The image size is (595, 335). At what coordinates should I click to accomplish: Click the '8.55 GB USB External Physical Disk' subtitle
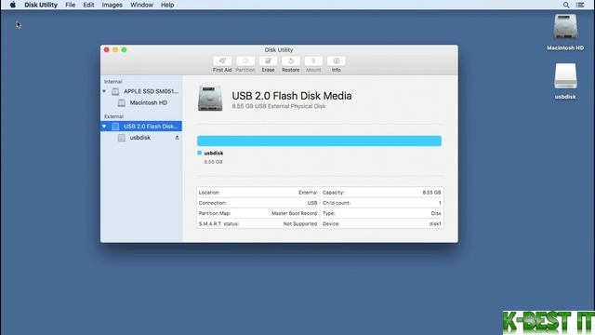pos(279,106)
